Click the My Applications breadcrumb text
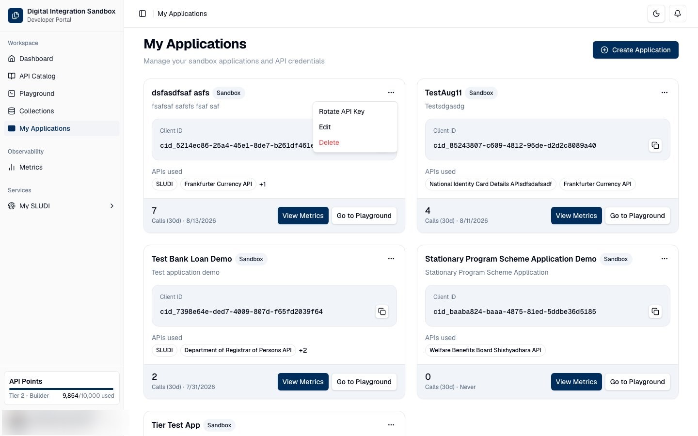 (x=182, y=14)
